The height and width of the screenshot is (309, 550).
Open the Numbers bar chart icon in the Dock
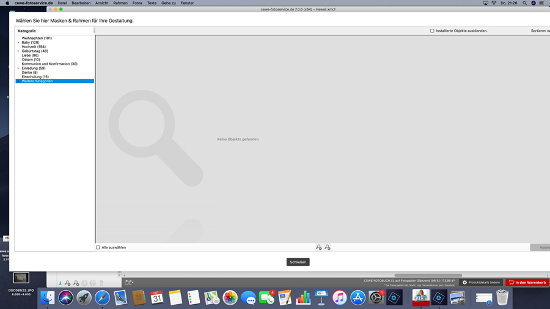[303, 298]
